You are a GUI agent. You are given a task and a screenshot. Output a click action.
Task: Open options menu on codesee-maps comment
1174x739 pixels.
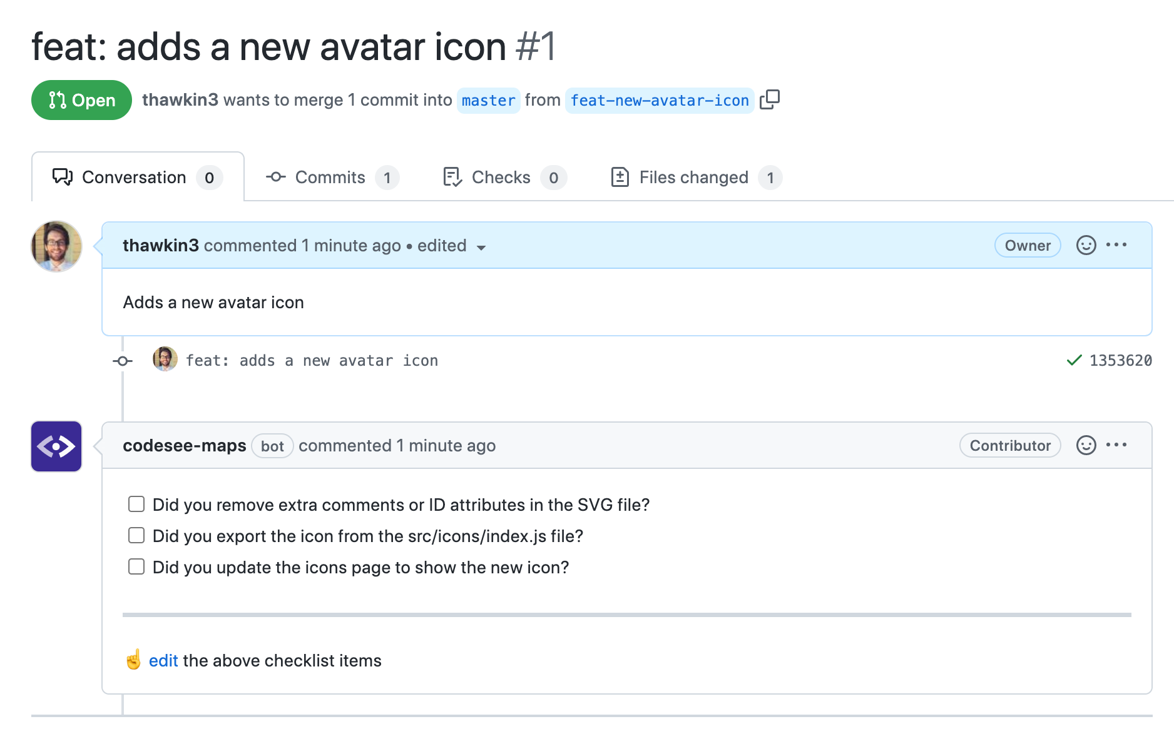pyautogui.click(x=1116, y=445)
